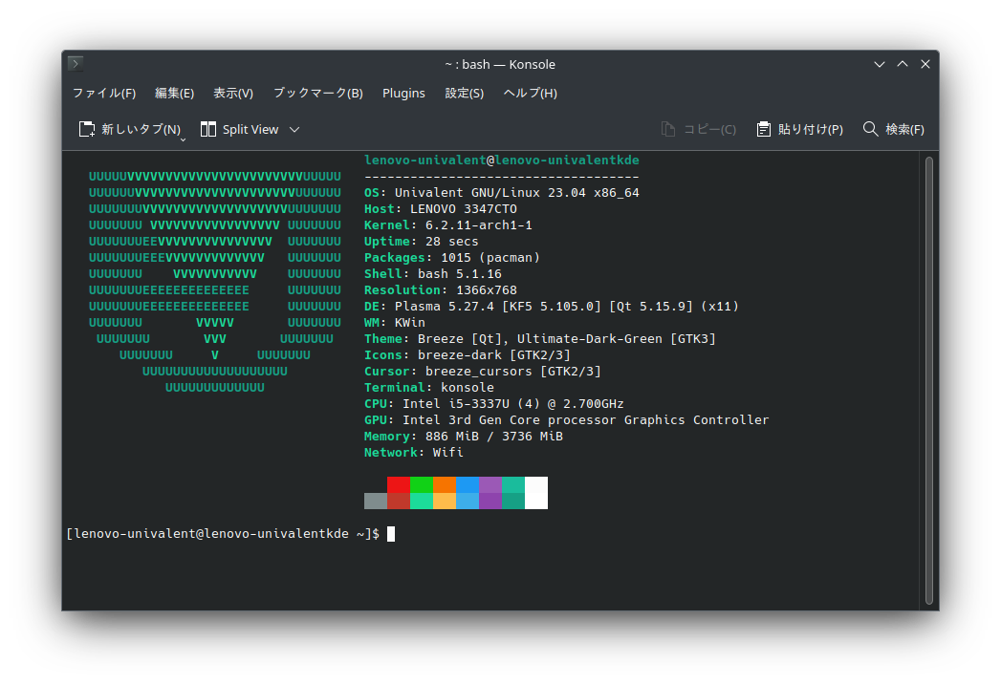Screen dimensions: 1001x684
Task: Open the 編集(E) menu
Action: pos(174,94)
